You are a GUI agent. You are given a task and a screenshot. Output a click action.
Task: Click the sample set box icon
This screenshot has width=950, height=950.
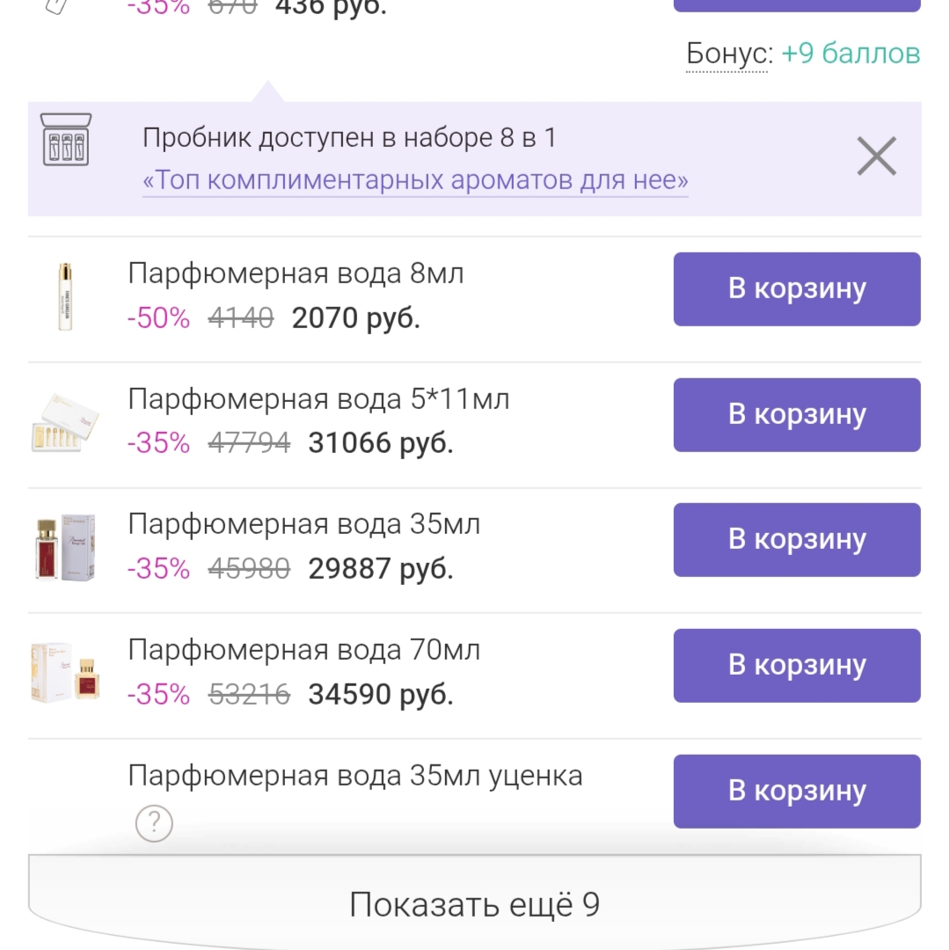coord(65,139)
